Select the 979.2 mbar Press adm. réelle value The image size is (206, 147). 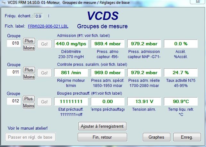144,73
